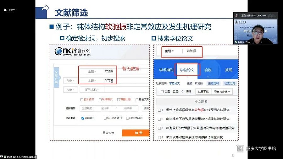This screenshot has height=159, width=283.
Task: Open the speaker video thumbnail of Lin Chen
Action: (x=255, y=31)
